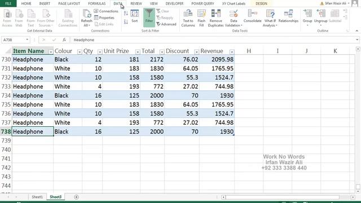Image resolution: width=361 pixels, height=203 pixels.
Task: Open the Qty filter dropdown
Action: click(x=100, y=52)
